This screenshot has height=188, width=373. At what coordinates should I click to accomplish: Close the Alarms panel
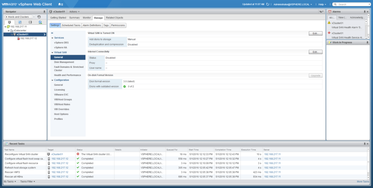(368, 11)
